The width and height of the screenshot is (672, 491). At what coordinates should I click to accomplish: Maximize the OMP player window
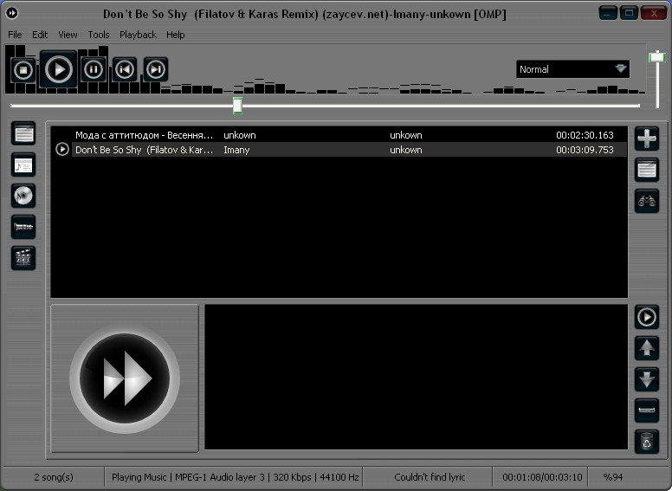(629, 13)
